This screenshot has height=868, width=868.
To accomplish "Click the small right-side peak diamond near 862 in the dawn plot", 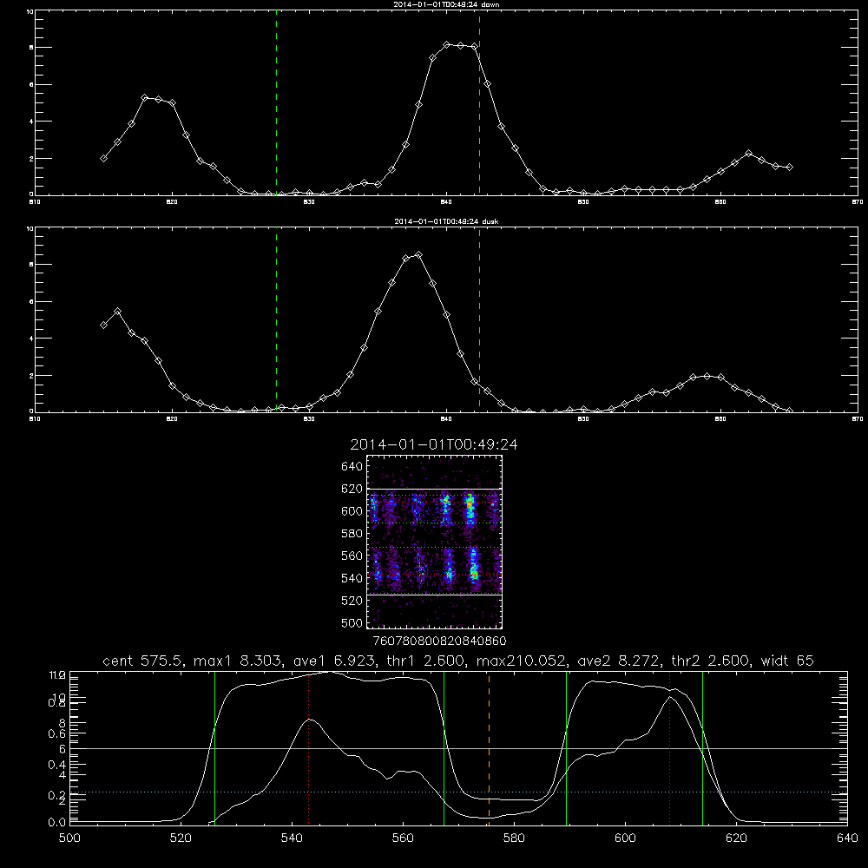I will pyautogui.click(x=748, y=153).
